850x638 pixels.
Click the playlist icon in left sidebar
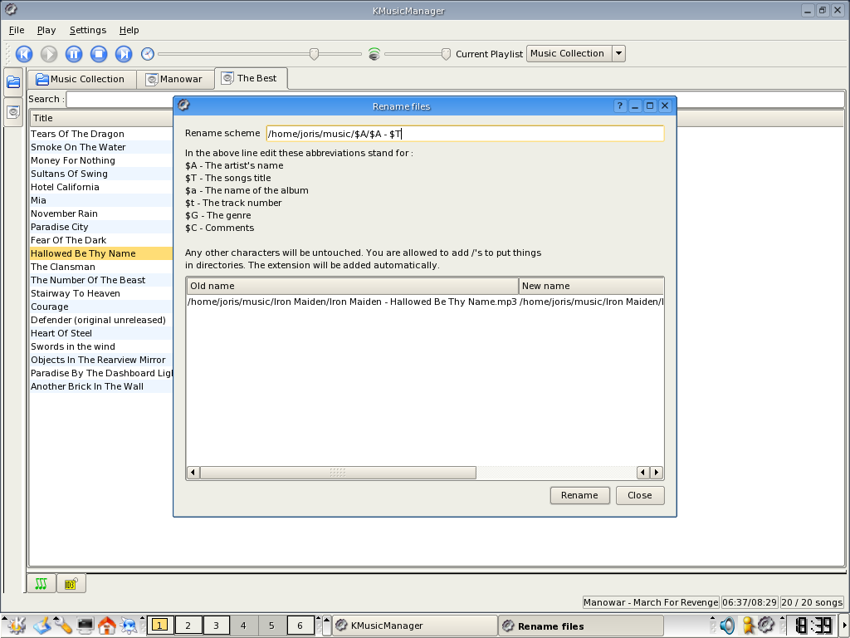coord(13,111)
